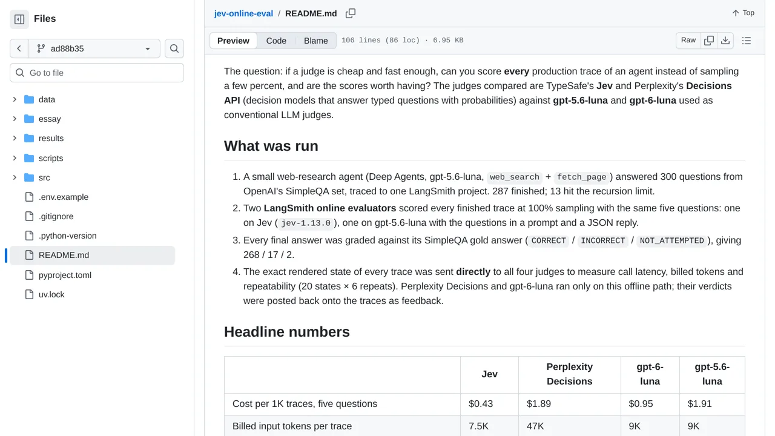Open the ad88b35 branch dropdown

pyautogui.click(x=94, y=48)
